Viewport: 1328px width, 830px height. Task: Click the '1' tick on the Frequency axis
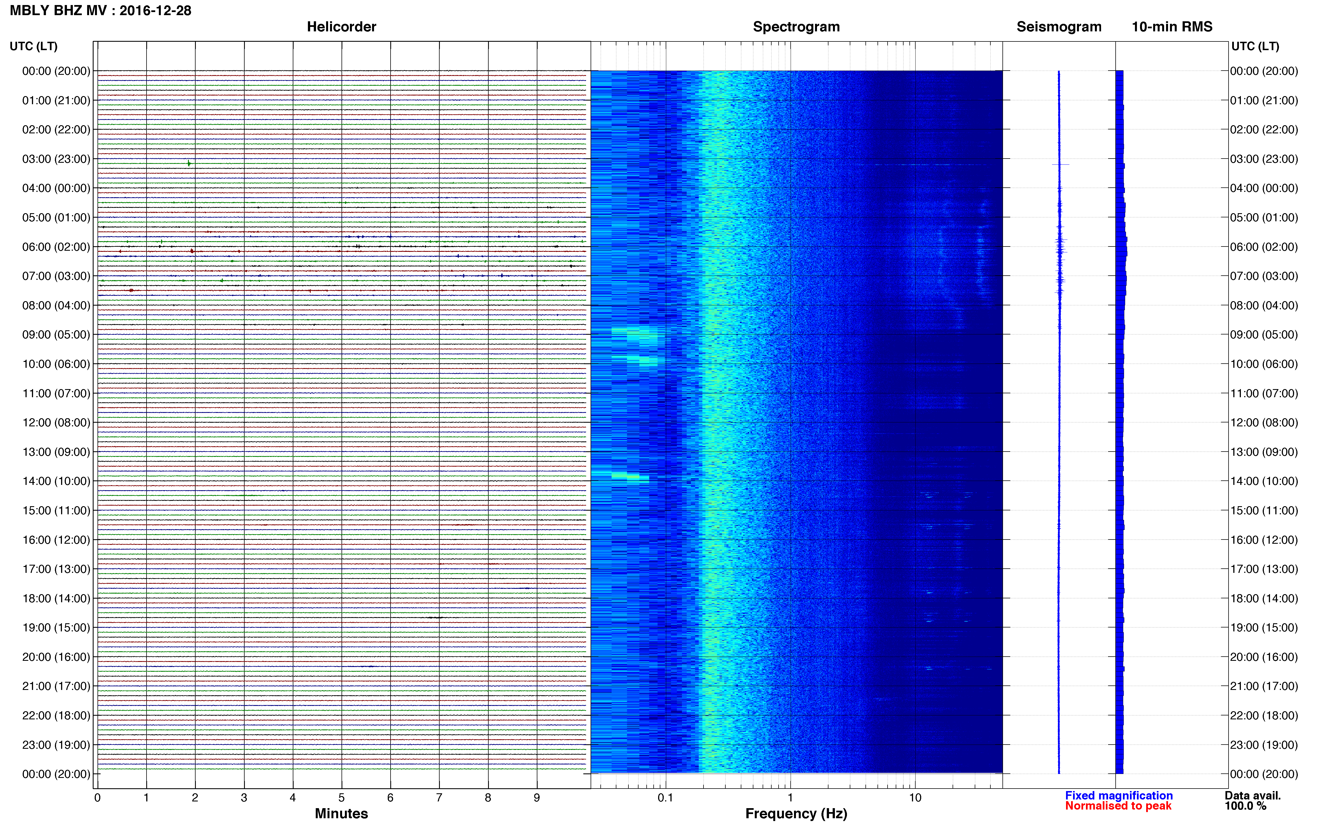tap(790, 798)
